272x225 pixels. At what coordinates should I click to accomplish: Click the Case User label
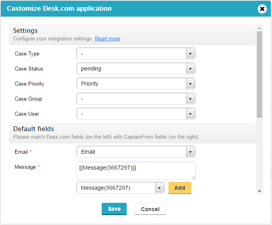[x=27, y=114]
